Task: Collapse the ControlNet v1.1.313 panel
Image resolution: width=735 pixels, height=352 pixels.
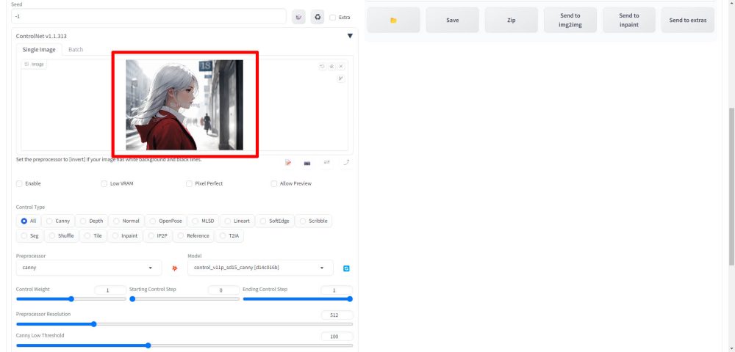Action: click(x=350, y=35)
